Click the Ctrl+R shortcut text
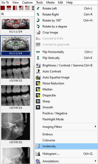98x164 pixels. [x=88, y=14]
